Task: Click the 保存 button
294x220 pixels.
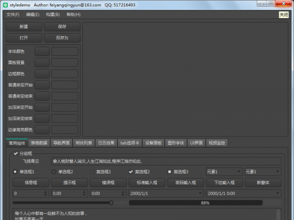Action: click(x=62, y=26)
